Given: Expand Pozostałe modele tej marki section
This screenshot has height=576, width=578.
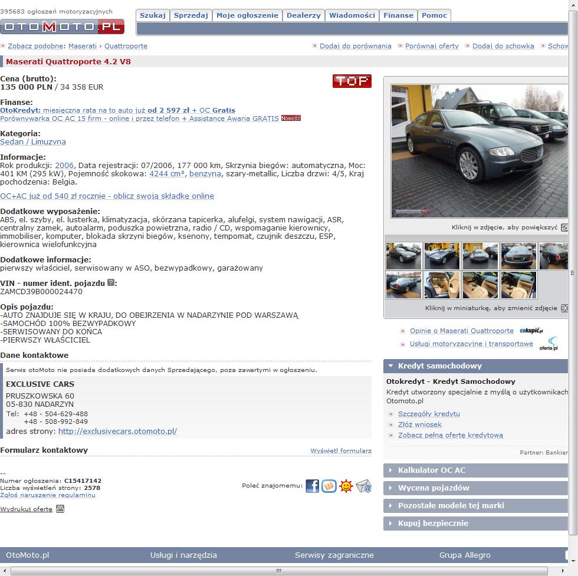Looking at the screenshot, I should (x=475, y=506).
